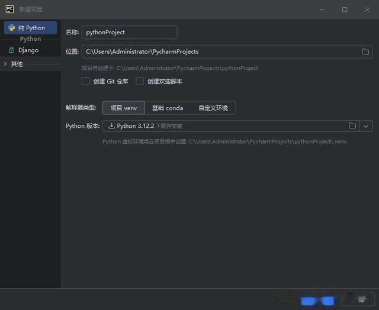Screen dimensions: 379x310
Task: Minimize the 新建项目 window
Action: click(322, 9)
